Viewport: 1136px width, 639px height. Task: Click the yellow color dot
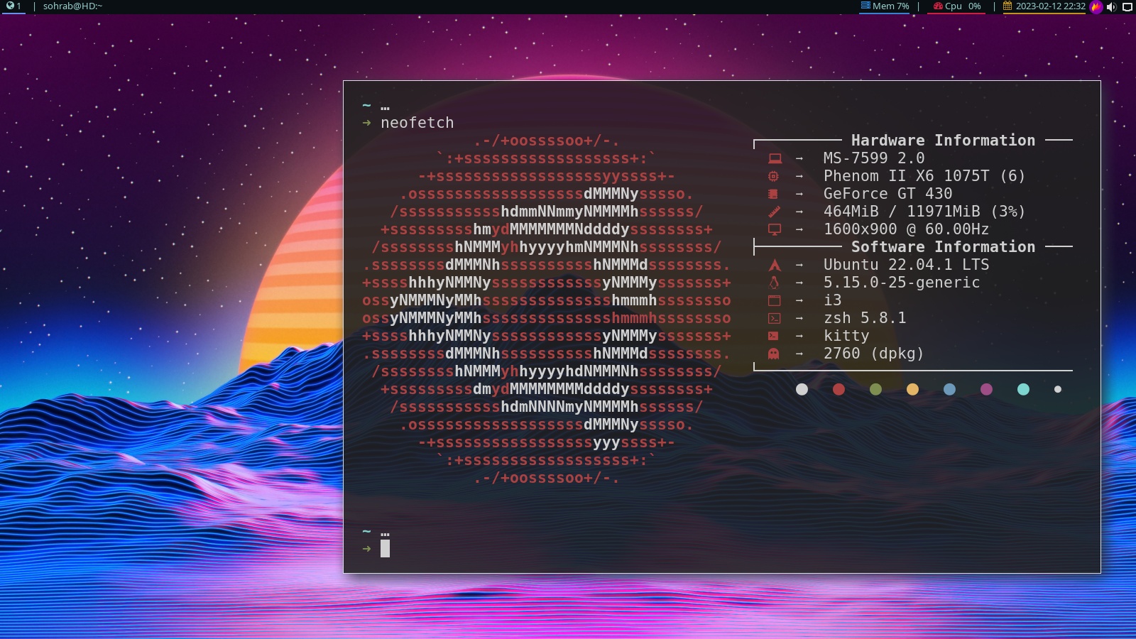(912, 389)
